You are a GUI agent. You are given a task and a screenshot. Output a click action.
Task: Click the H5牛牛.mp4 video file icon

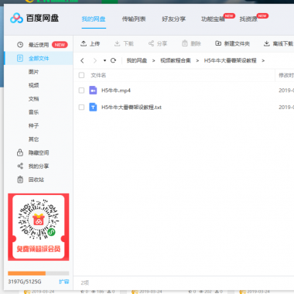click(x=93, y=91)
